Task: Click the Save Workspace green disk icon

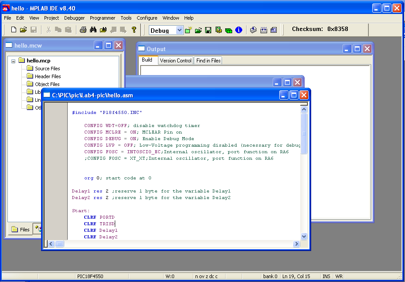Action: coord(208,30)
